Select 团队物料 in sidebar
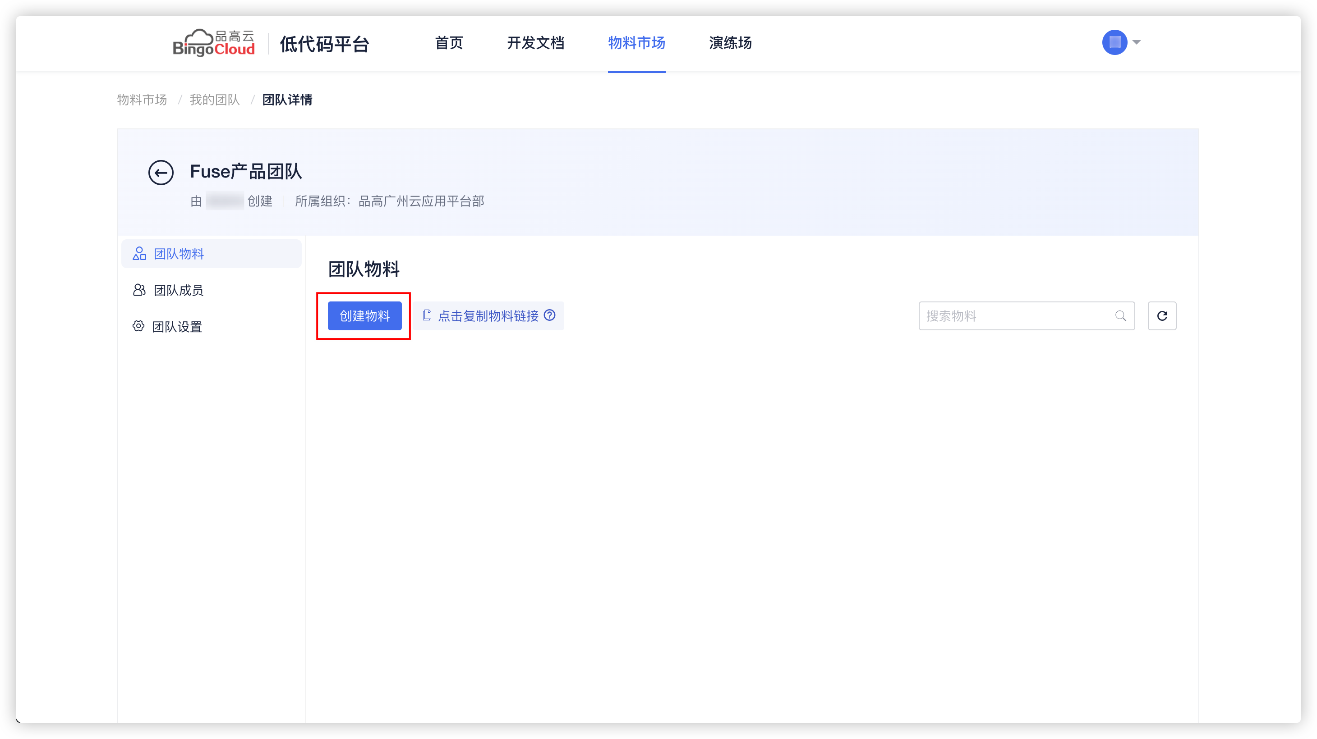 (179, 254)
